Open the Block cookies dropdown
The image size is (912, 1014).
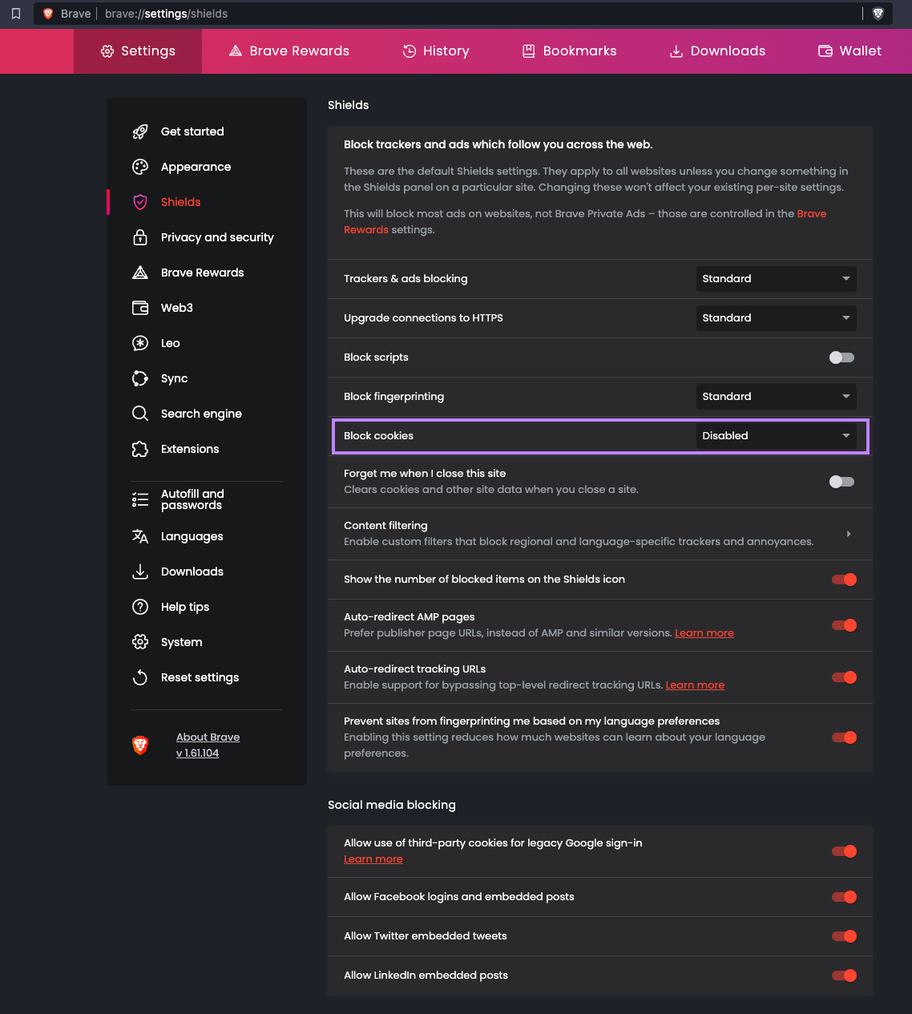[775, 436]
